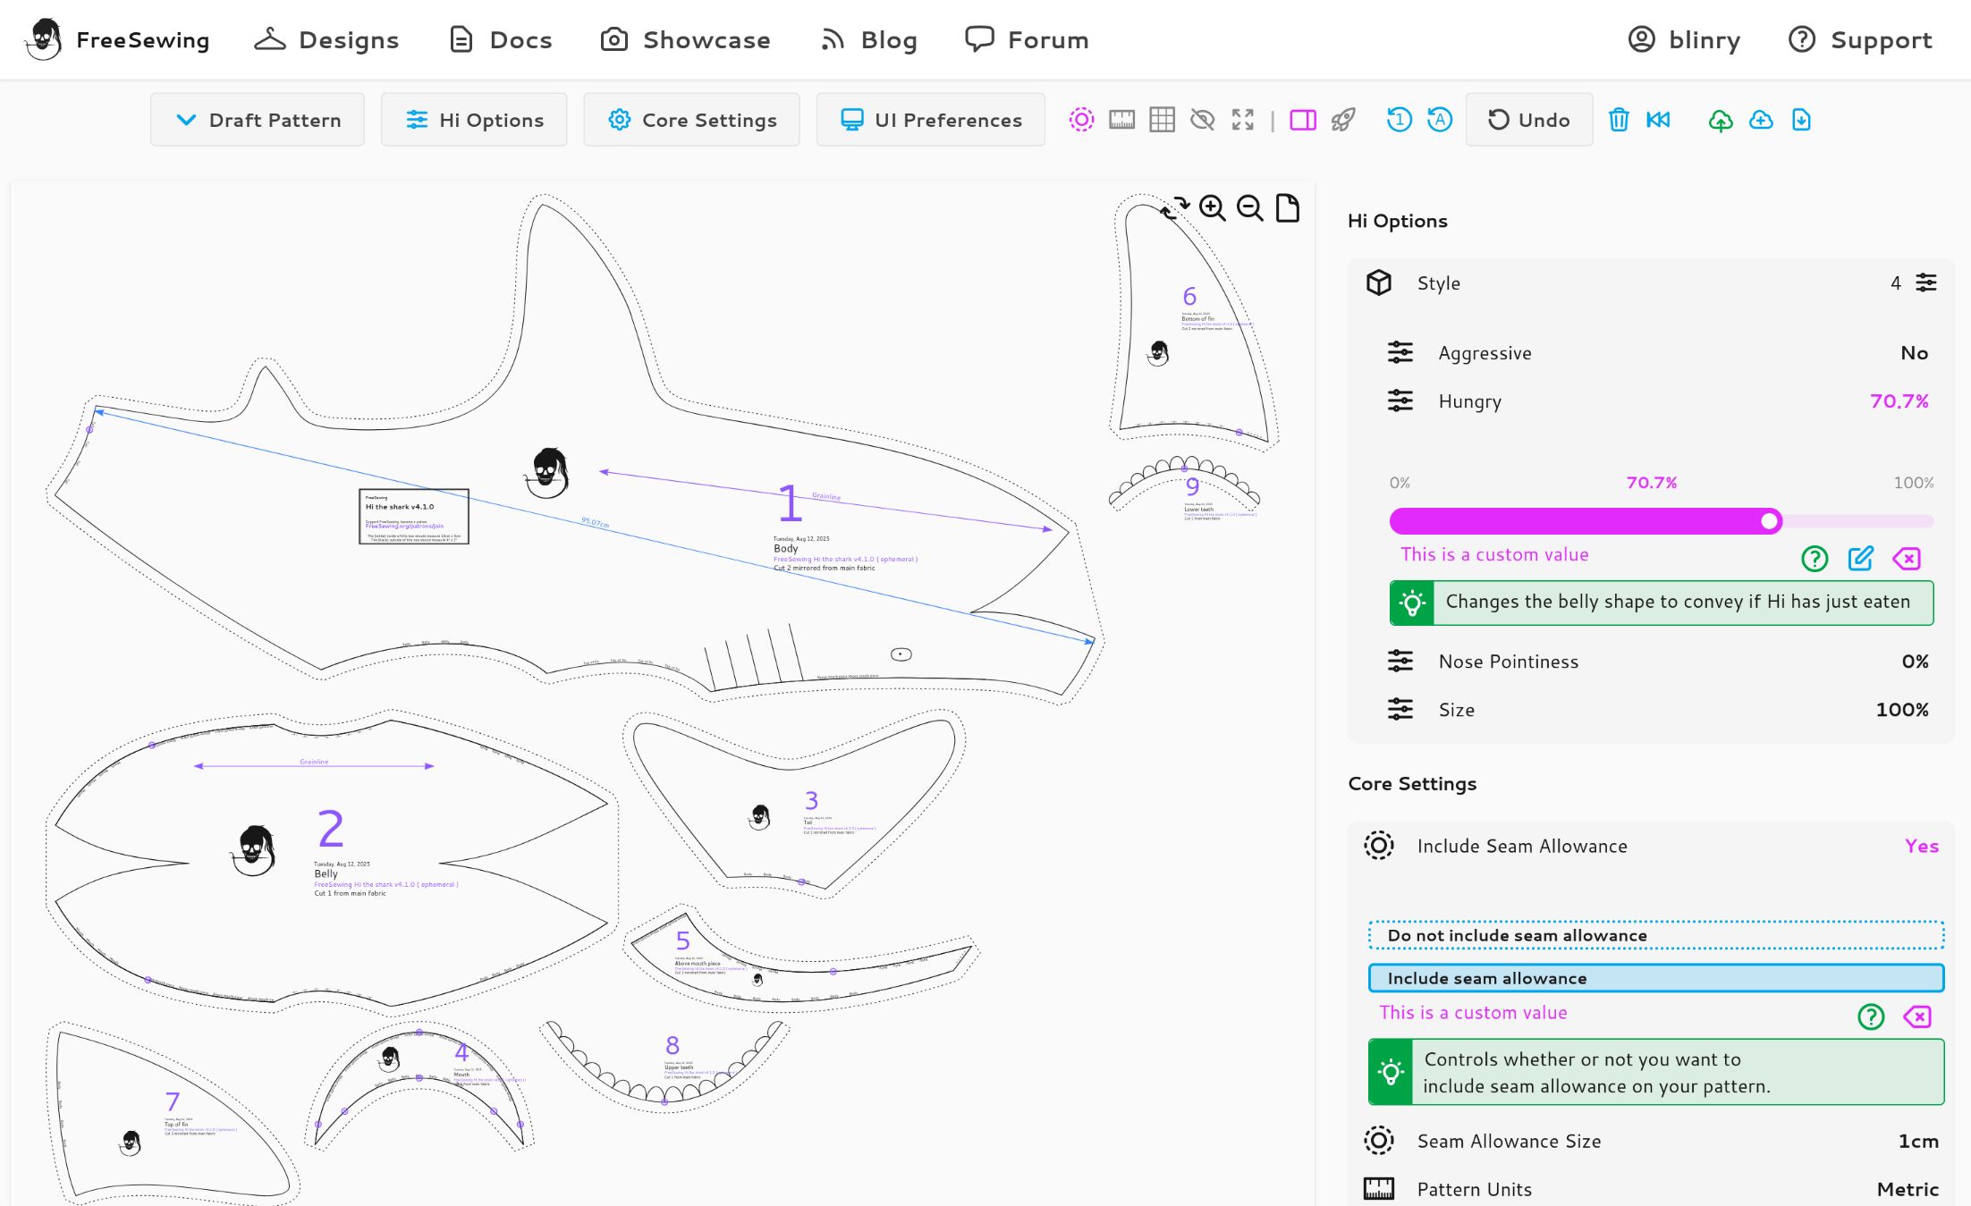
Task: Click the Undo button
Action: point(1529,119)
